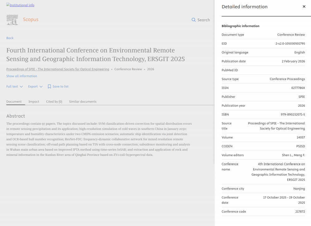The image size is (311, 226).
Task: Go Back to the previous page
Action: pyautogui.click(x=10, y=38)
